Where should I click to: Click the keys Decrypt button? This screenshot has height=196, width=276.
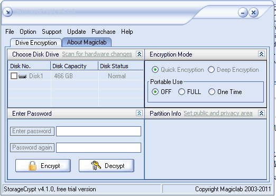[106, 166]
